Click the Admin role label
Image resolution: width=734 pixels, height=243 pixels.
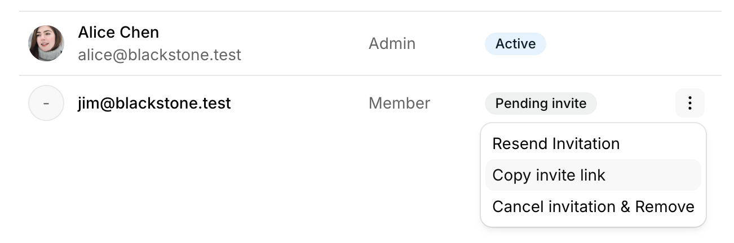click(392, 44)
